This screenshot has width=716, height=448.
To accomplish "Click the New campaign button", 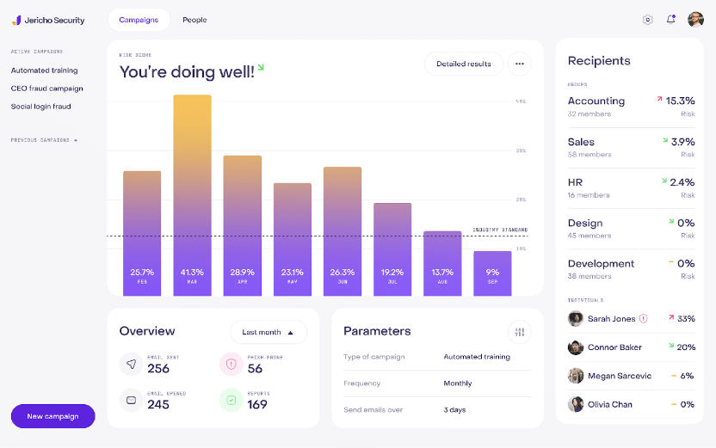I will [x=53, y=416].
